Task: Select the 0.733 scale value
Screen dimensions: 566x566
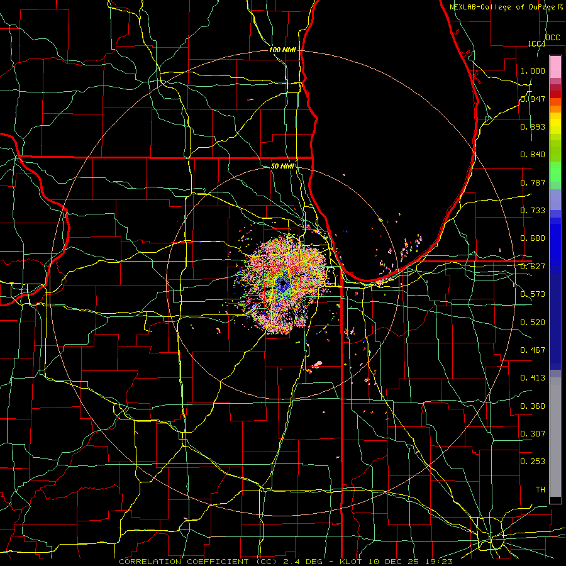Action: [533, 211]
